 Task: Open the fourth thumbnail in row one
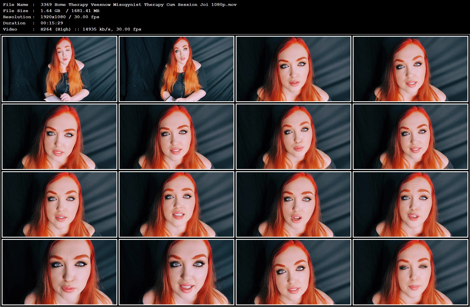coord(410,69)
